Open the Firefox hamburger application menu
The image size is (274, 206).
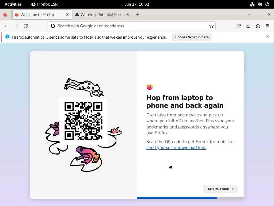268,26
